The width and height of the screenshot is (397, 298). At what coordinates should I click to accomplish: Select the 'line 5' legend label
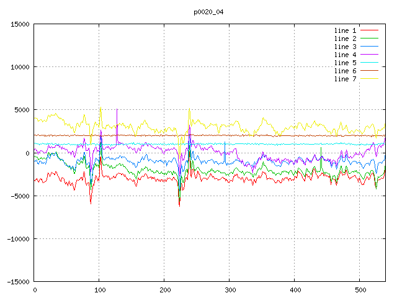coord(345,63)
